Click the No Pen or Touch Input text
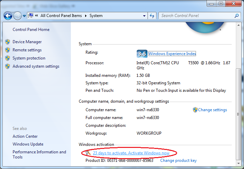Viewport: 244px width, 169px height. click(181, 90)
